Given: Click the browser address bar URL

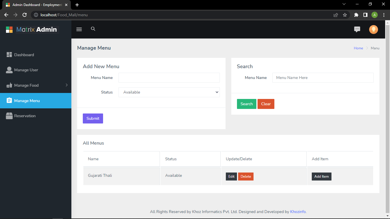Looking at the screenshot, I should click(64, 15).
